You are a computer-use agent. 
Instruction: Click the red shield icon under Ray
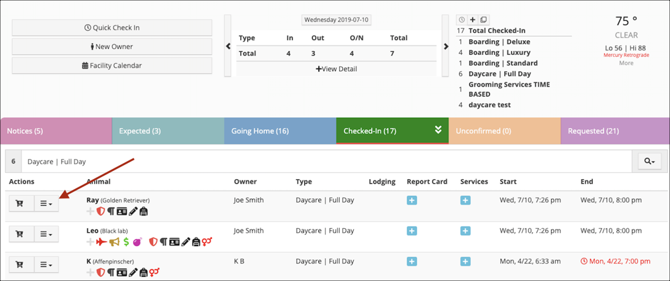(101, 211)
